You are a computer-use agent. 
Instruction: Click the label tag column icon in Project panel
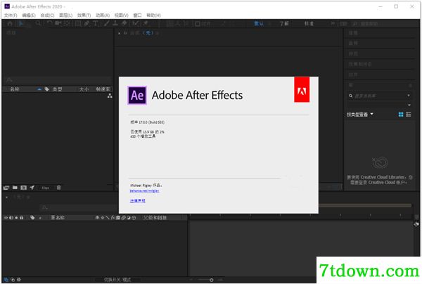(x=46, y=89)
